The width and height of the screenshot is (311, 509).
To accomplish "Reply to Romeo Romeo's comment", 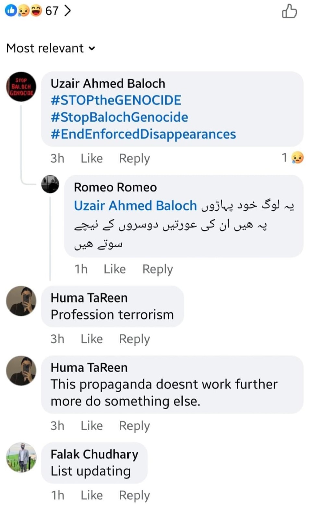I will pyautogui.click(x=158, y=269).
